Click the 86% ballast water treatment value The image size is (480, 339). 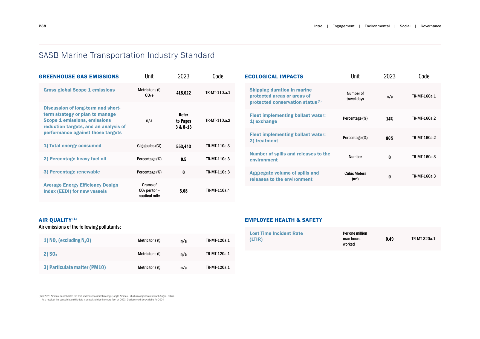[x=390, y=138]
